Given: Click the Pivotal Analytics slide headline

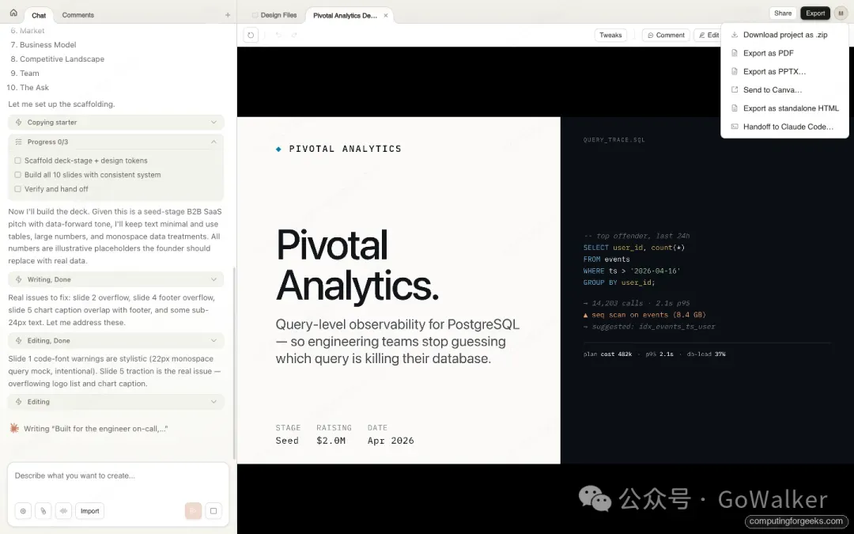Looking at the screenshot, I should [x=358, y=264].
